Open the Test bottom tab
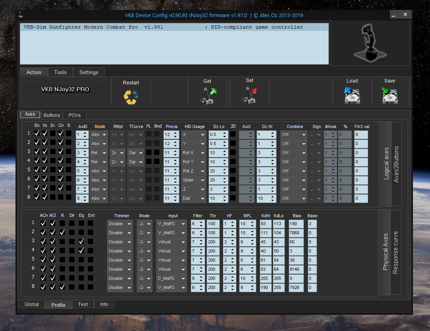Screen dimensions: 430x331 click(83, 304)
